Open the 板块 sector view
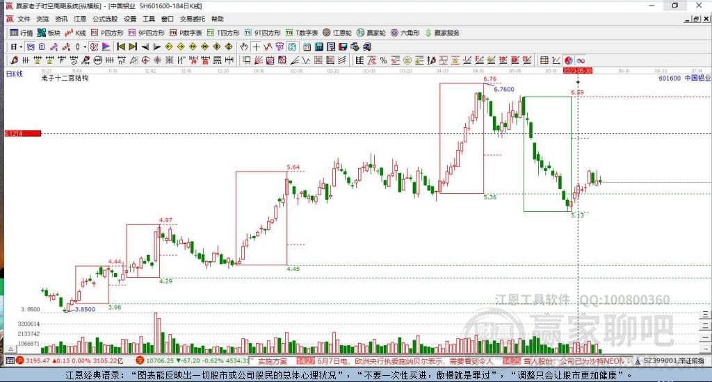 [x=49, y=33]
